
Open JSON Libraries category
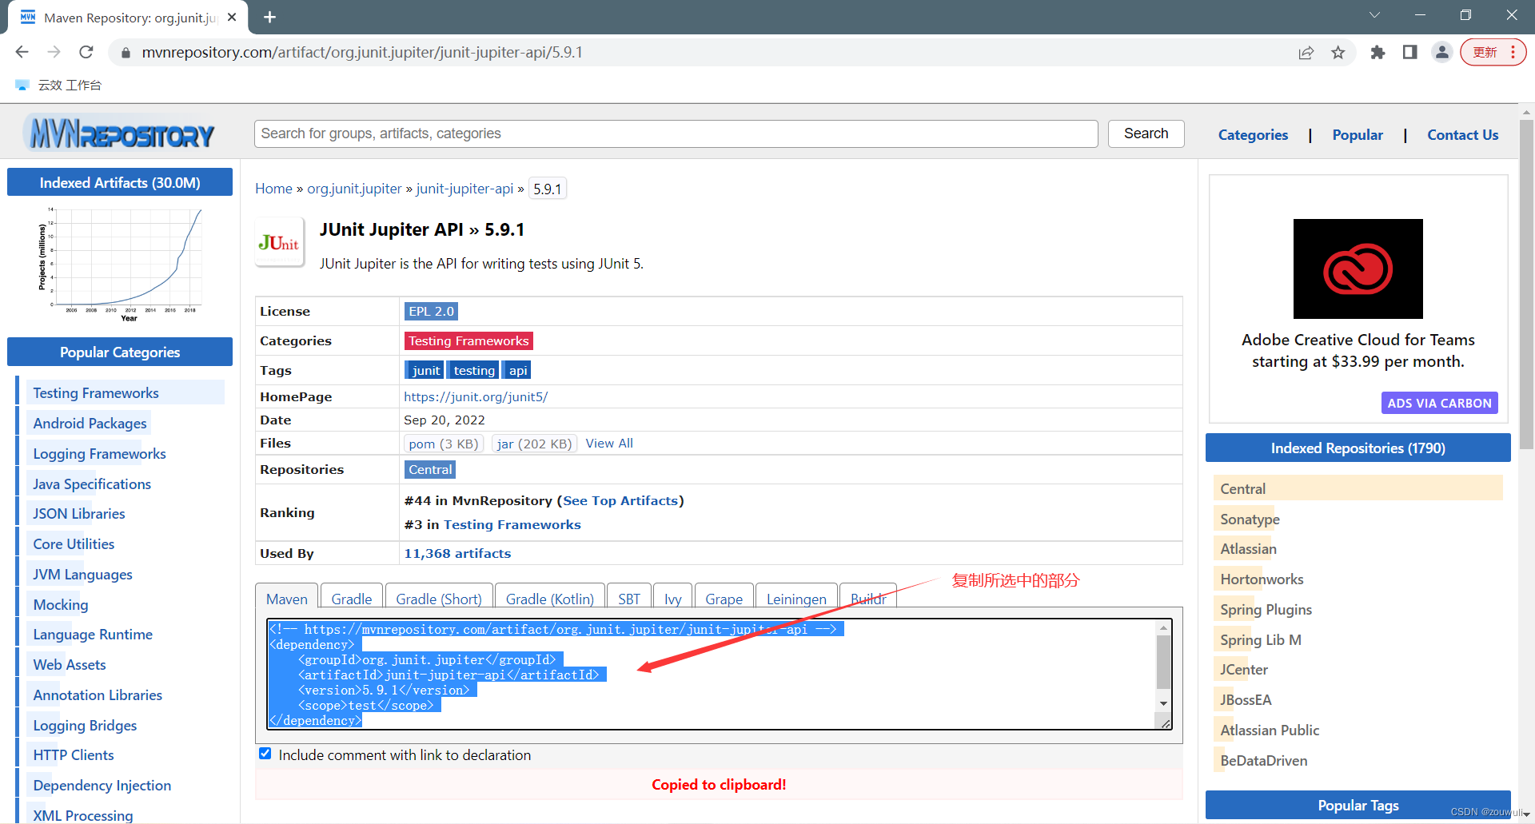79,513
